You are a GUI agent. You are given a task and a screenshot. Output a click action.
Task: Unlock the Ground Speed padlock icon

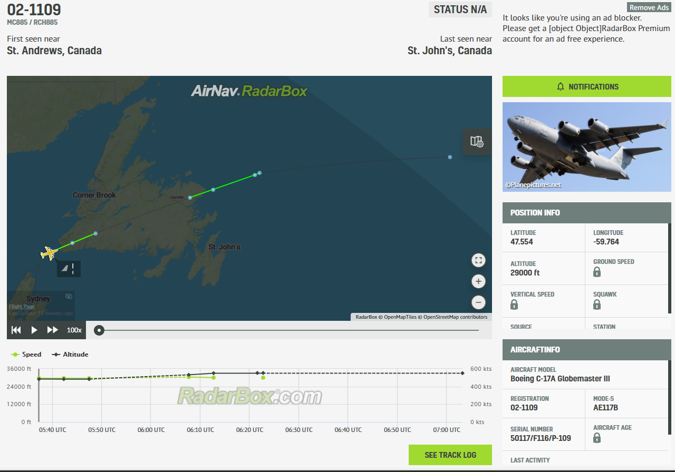(597, 272)
